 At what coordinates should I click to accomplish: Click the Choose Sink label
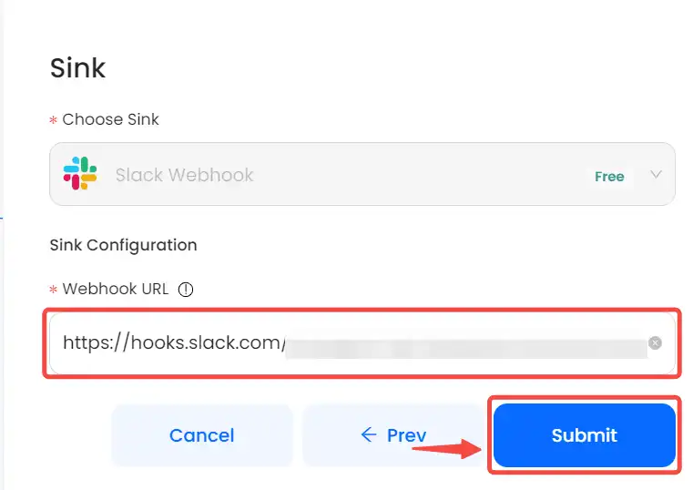point(110,119)
